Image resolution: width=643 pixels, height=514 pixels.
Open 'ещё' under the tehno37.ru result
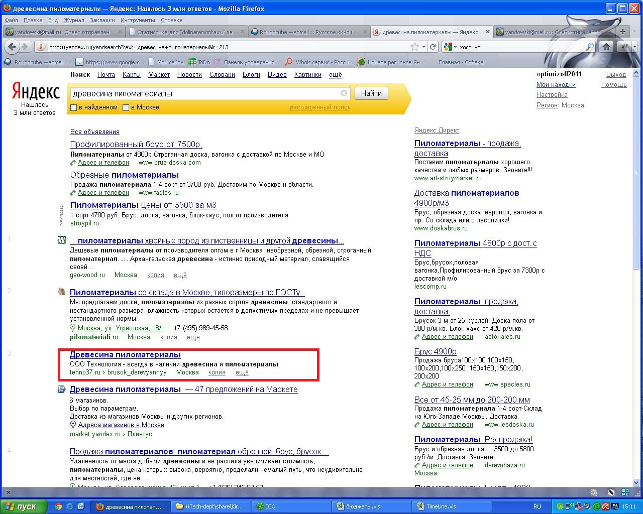(x=242, y=372)
